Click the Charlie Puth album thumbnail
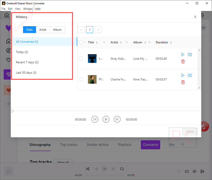The image size is (212, 180). click(92, 79)
